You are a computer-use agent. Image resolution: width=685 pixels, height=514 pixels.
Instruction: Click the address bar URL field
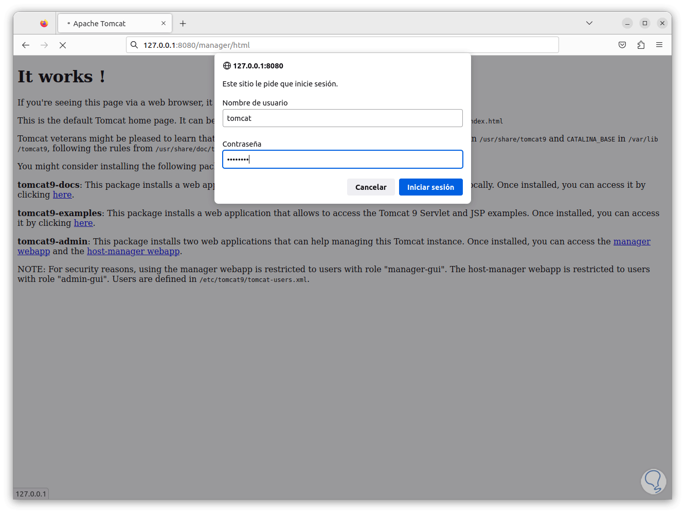pyautogui.click(x=342, y=45)
